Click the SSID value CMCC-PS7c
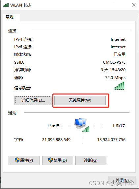This screenshot has width=139, height=189. (x=114, y=62)
